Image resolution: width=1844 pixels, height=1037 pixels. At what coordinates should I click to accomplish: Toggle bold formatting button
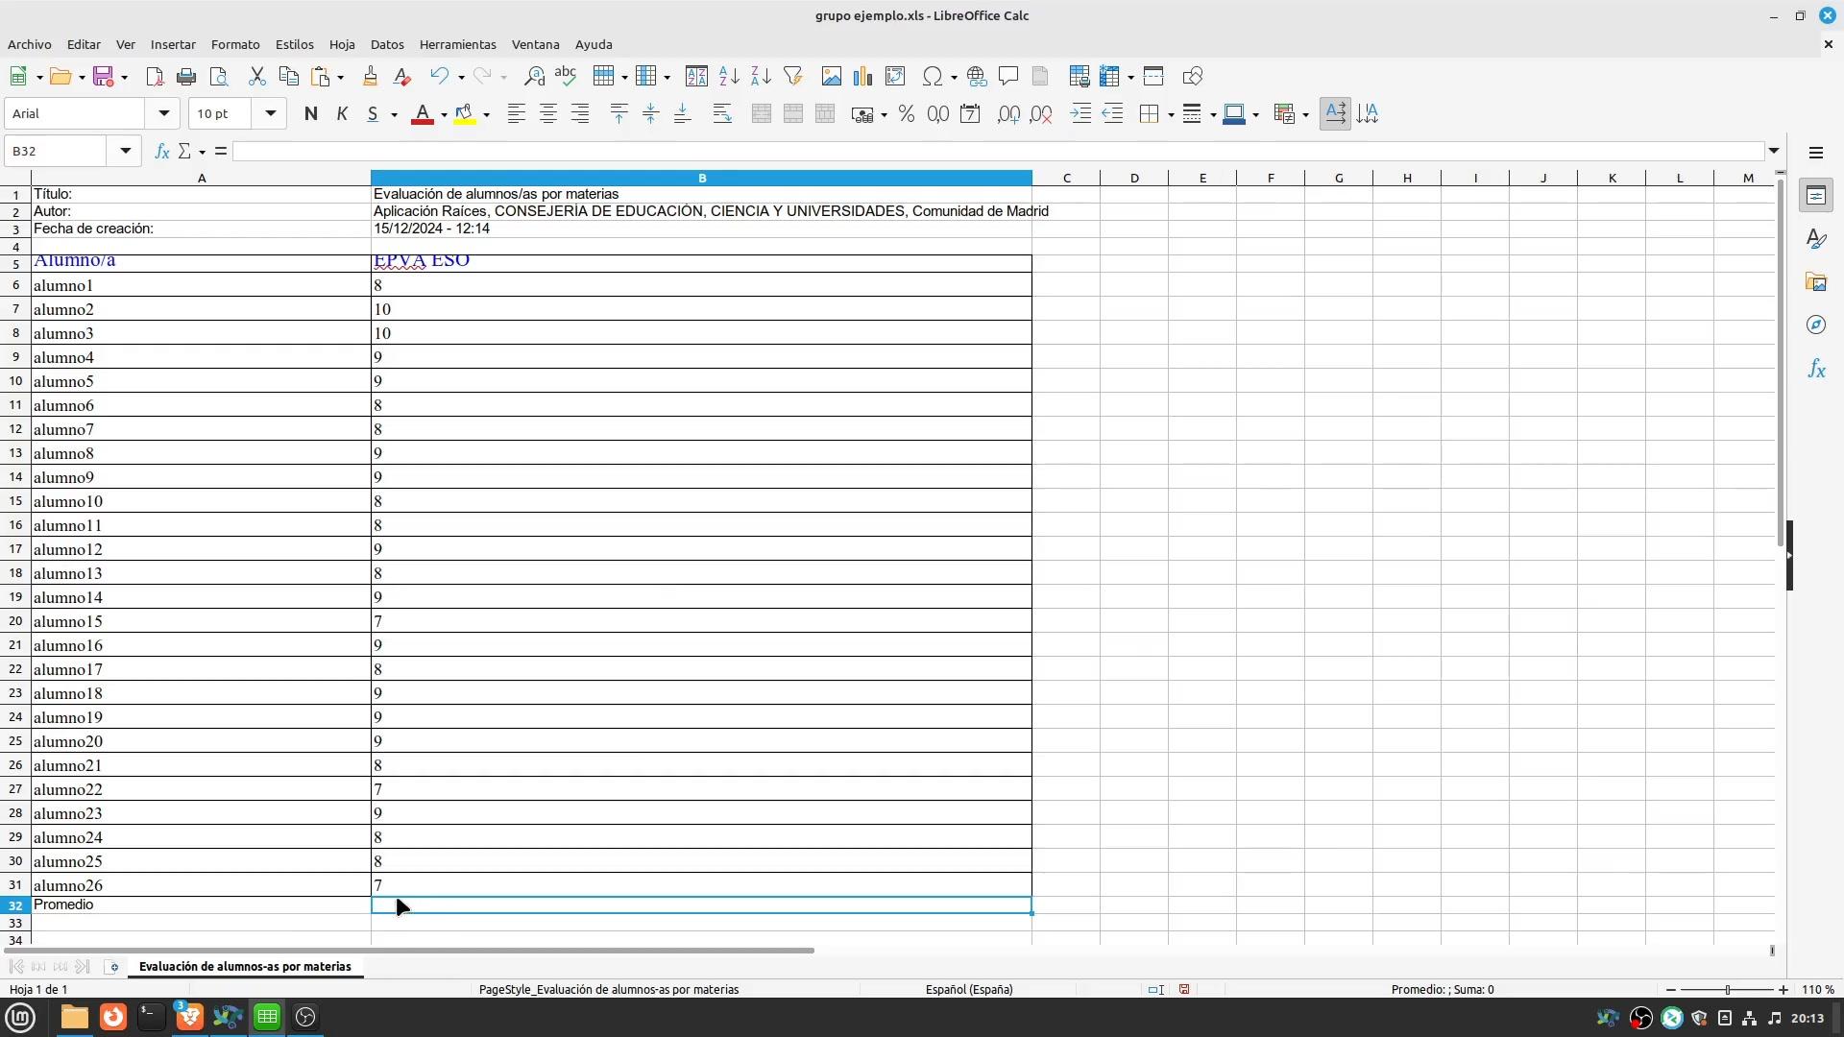pos(310,114)
